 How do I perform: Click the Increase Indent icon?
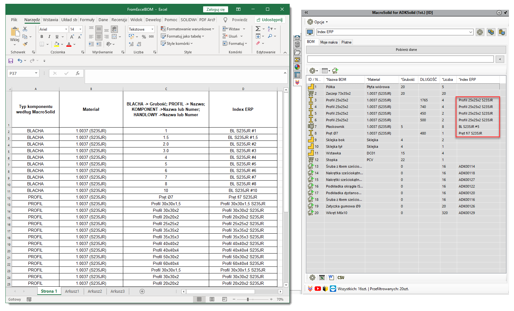99,44
